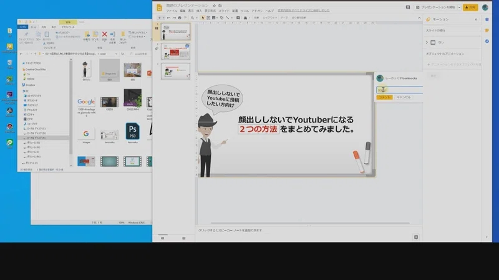Switch to grid view at bottom left
Viewport: 499px width, 280px height.
pyautogui.click(x=183, y=238)
